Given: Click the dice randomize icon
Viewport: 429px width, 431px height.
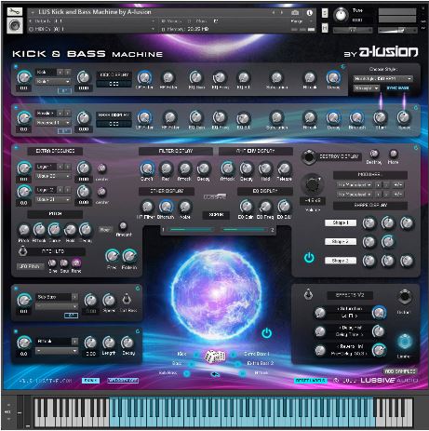Looking at the screenshot, I should pos(215,357).
